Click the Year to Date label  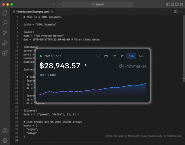tap(48, 75)
